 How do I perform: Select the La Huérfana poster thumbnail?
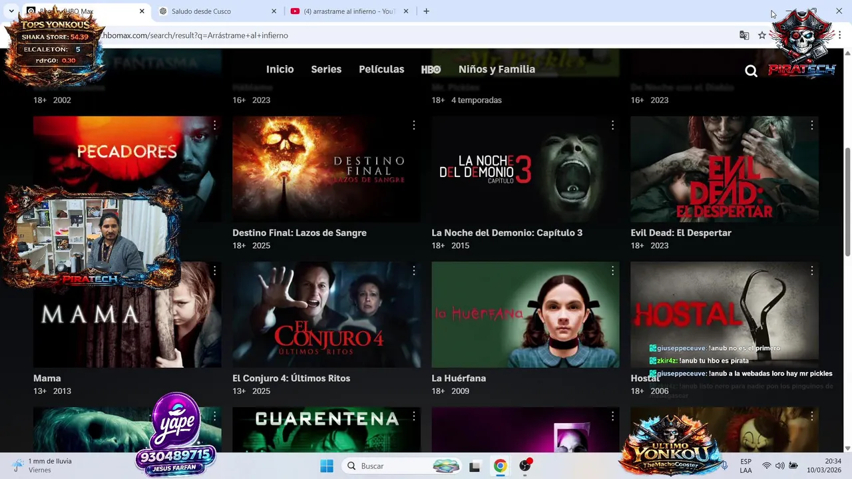pyautogui.click(x=525, y=315)
